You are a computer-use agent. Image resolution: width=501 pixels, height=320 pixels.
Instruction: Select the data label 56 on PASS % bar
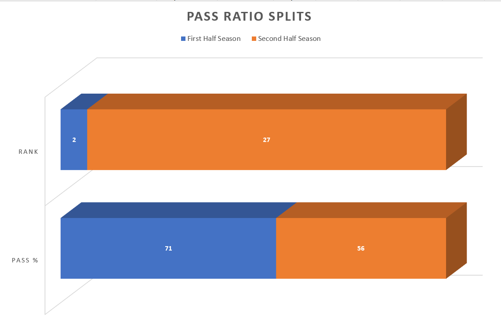click(361, 248)
